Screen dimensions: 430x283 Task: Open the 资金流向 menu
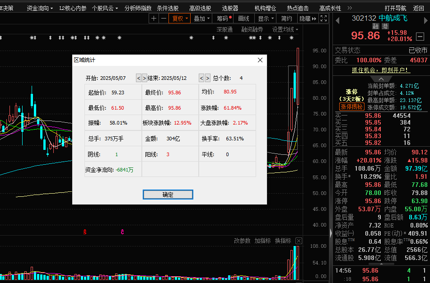tap(39, 8)
